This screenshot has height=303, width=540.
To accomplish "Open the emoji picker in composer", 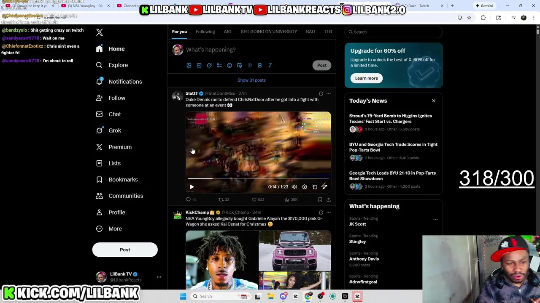I will (229, 66).
